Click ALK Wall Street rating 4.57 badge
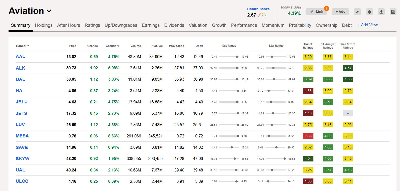400x191 pixels. click(x=348, y=68)
